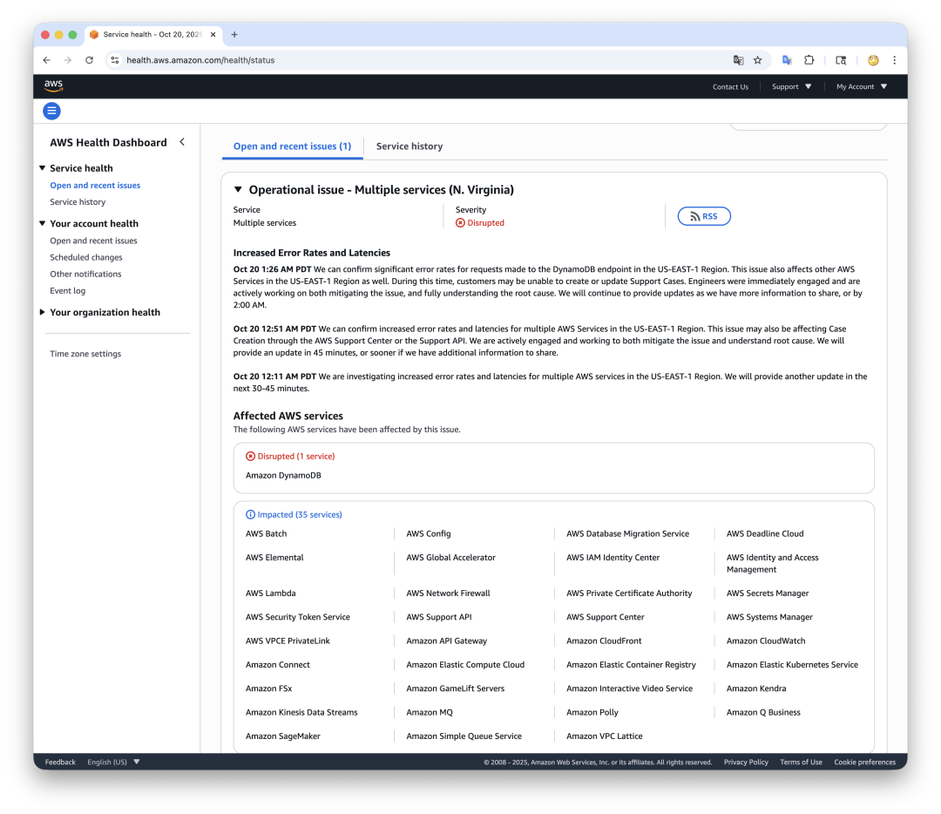Click AWS Batch in impacted list

click(x=266, y=533)
